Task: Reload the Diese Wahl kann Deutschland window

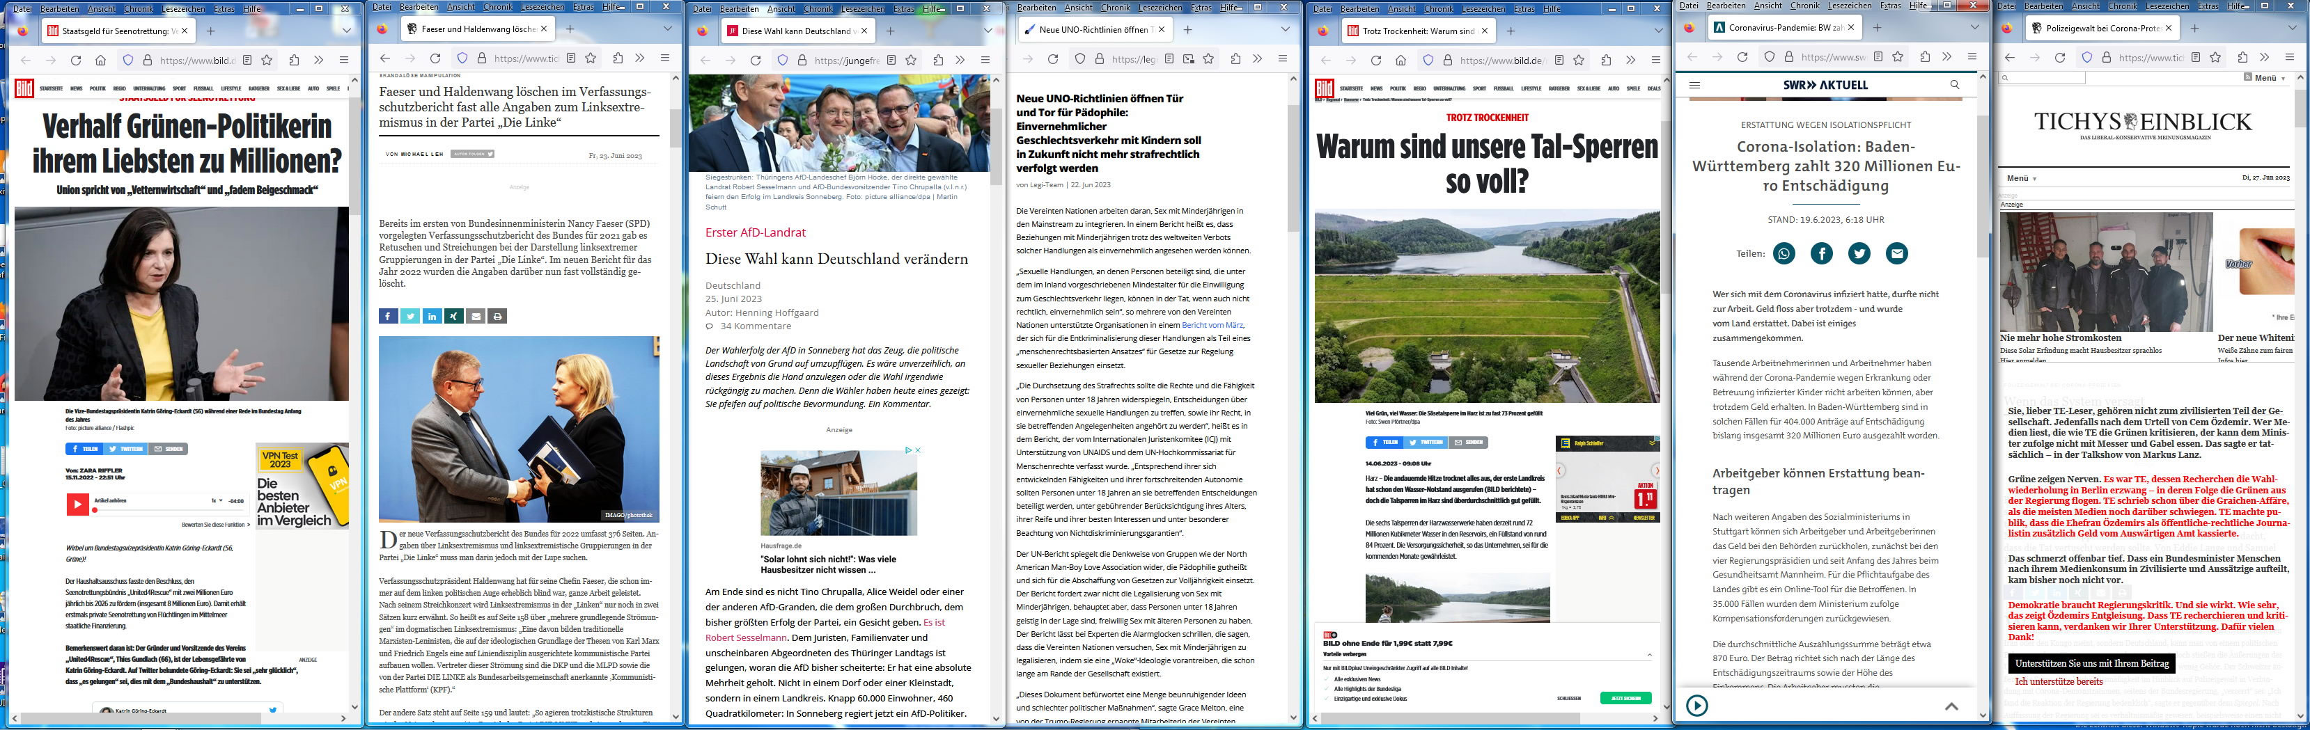Action: coord(755,60)
